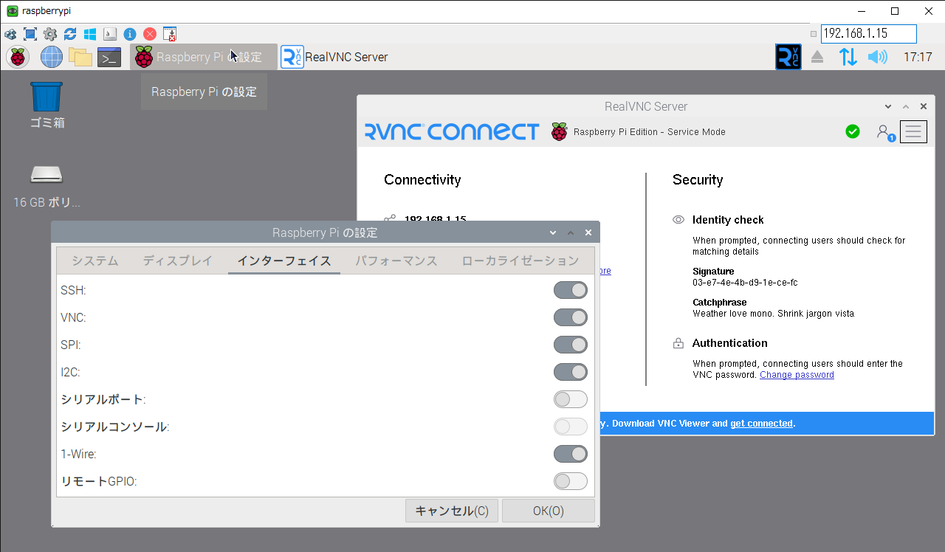Screen dimensions: 945x552
Task: Toggle the シリアルコンソール switch
Action: pos(571,427)
